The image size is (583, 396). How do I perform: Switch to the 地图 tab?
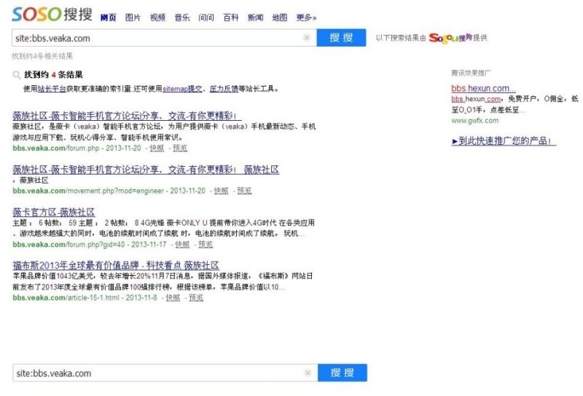280,17
